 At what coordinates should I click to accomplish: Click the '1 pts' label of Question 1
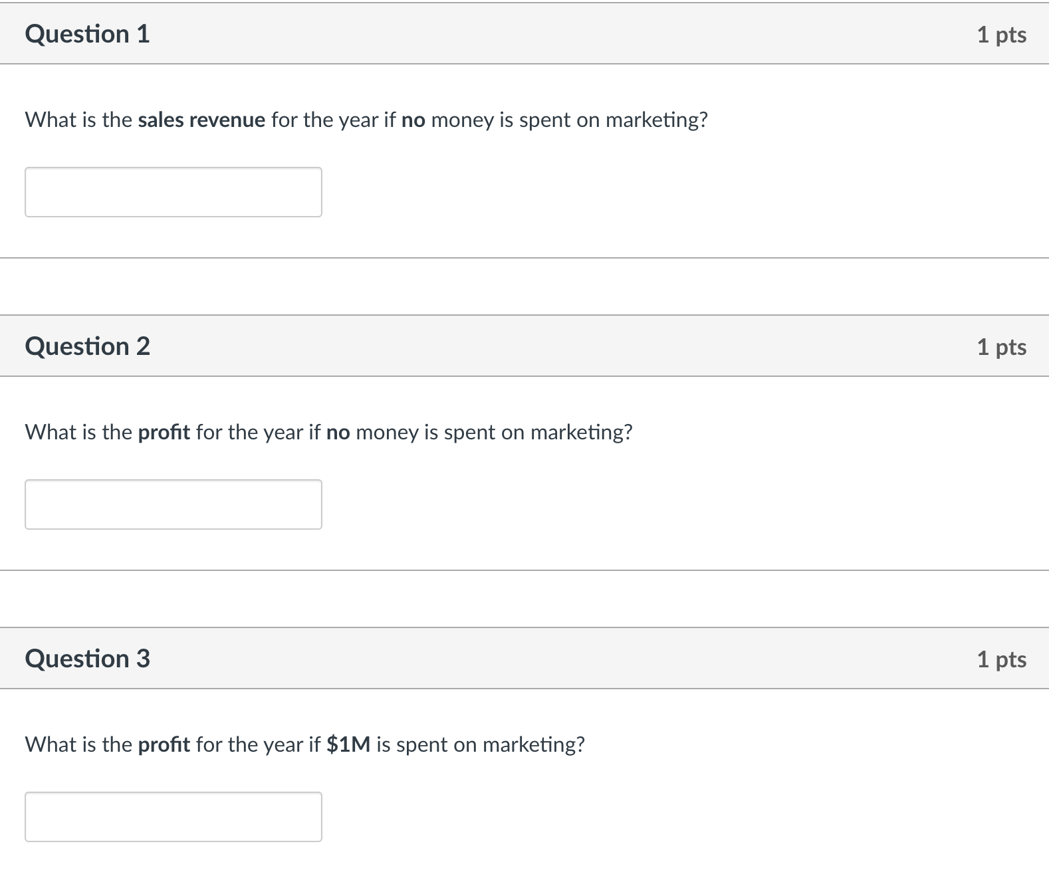(1002, 35)
